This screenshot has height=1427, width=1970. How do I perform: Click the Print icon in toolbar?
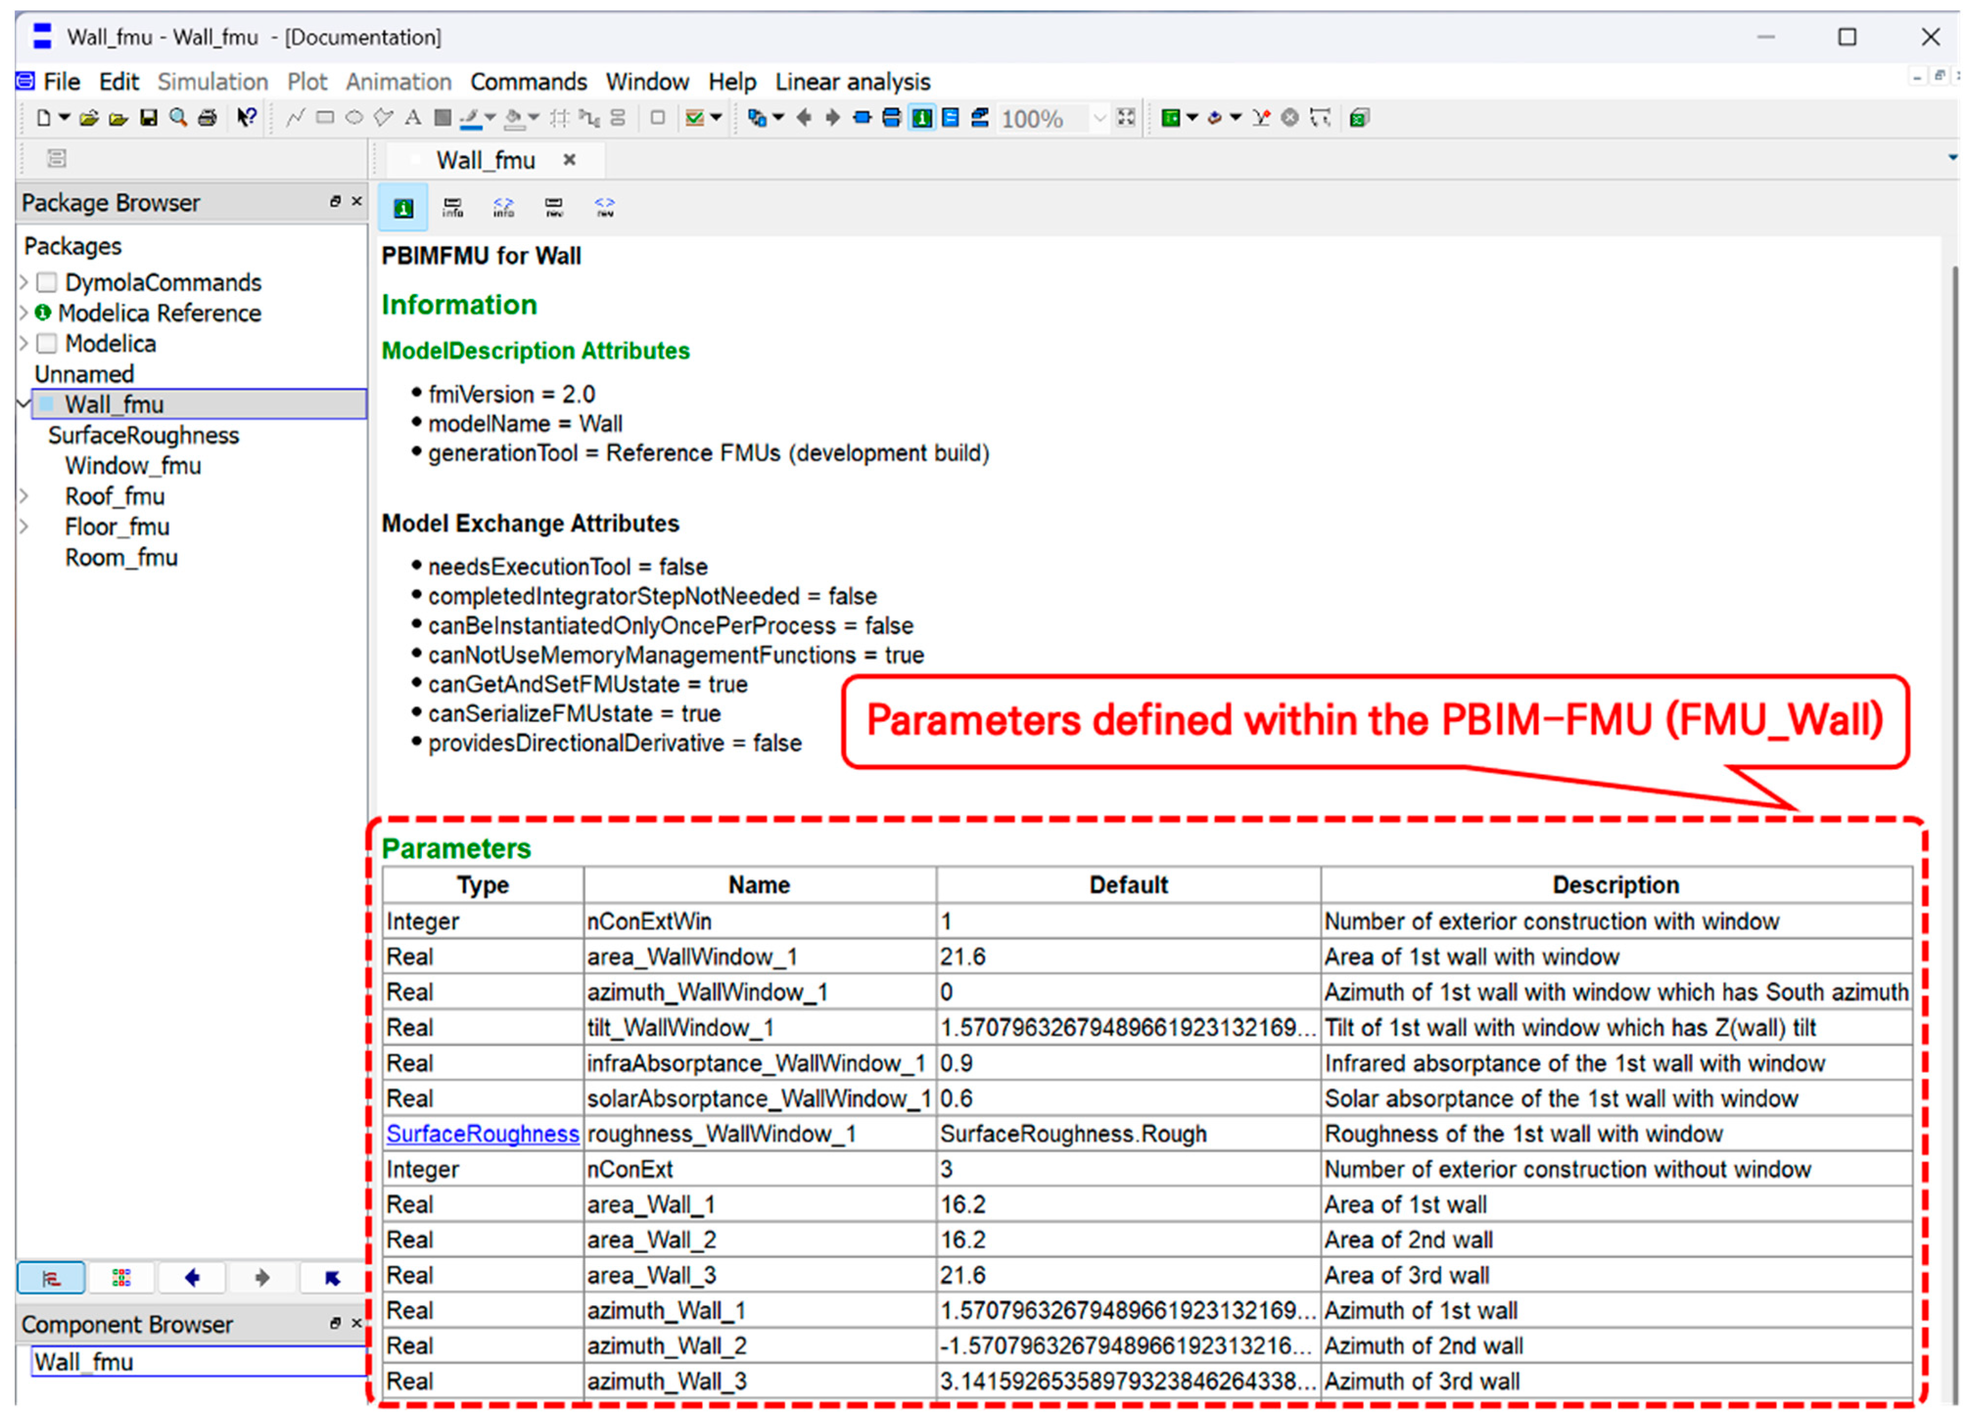coord(207,118)
